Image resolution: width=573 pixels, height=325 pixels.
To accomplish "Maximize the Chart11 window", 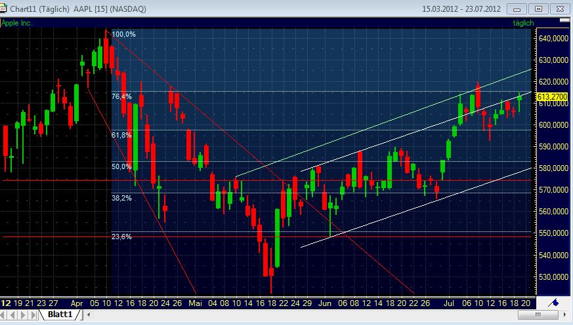I will coord(538,9).
